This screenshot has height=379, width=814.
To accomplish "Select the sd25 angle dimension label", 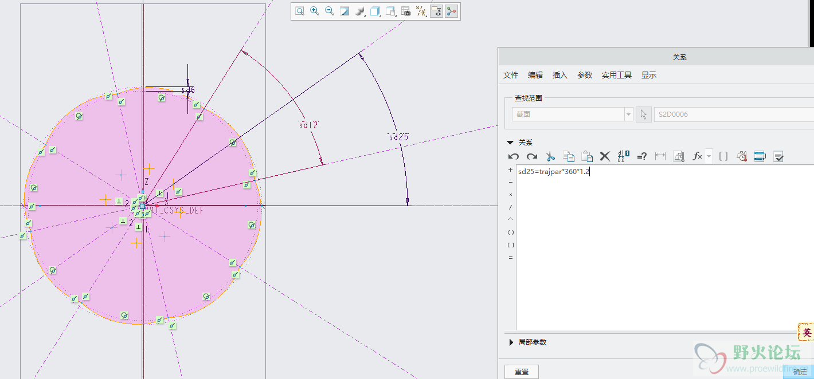I will tap(398, 137).
